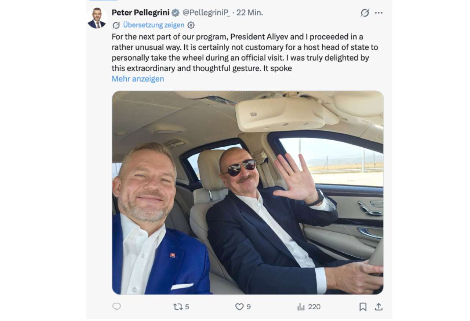Open Peter Pellegrini's profile avatar
Viewport: 470px width, 321px height.
click(x=97, y=18)
